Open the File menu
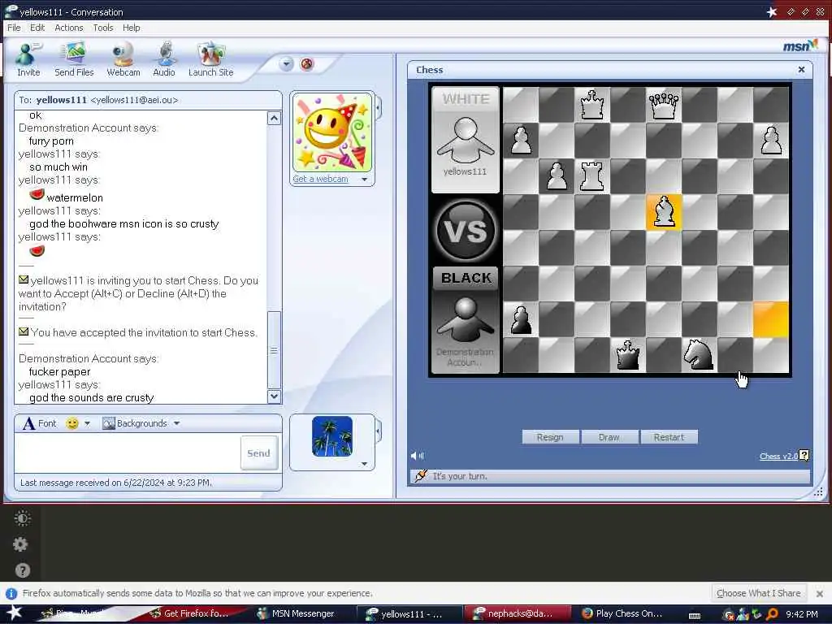 point(14,28)
